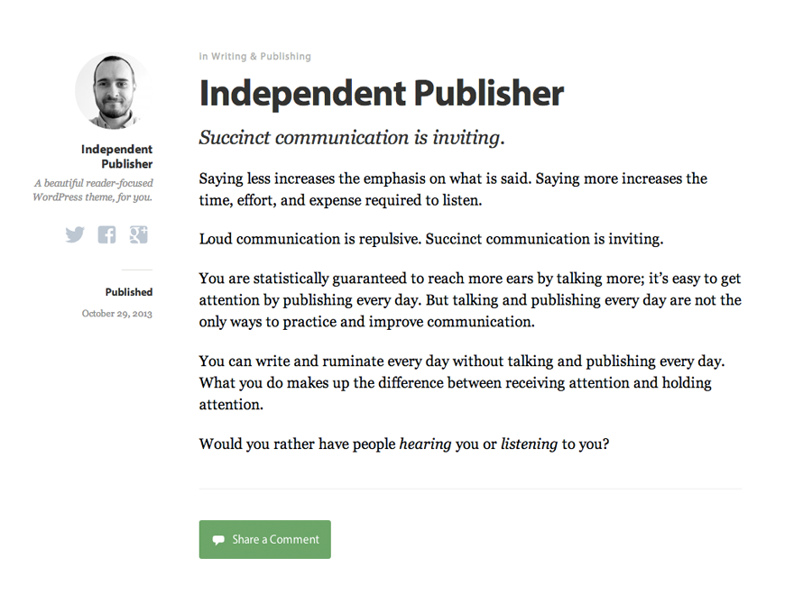Click the Published label in the sidebar
794x595 pixels.
pos(129,291)
